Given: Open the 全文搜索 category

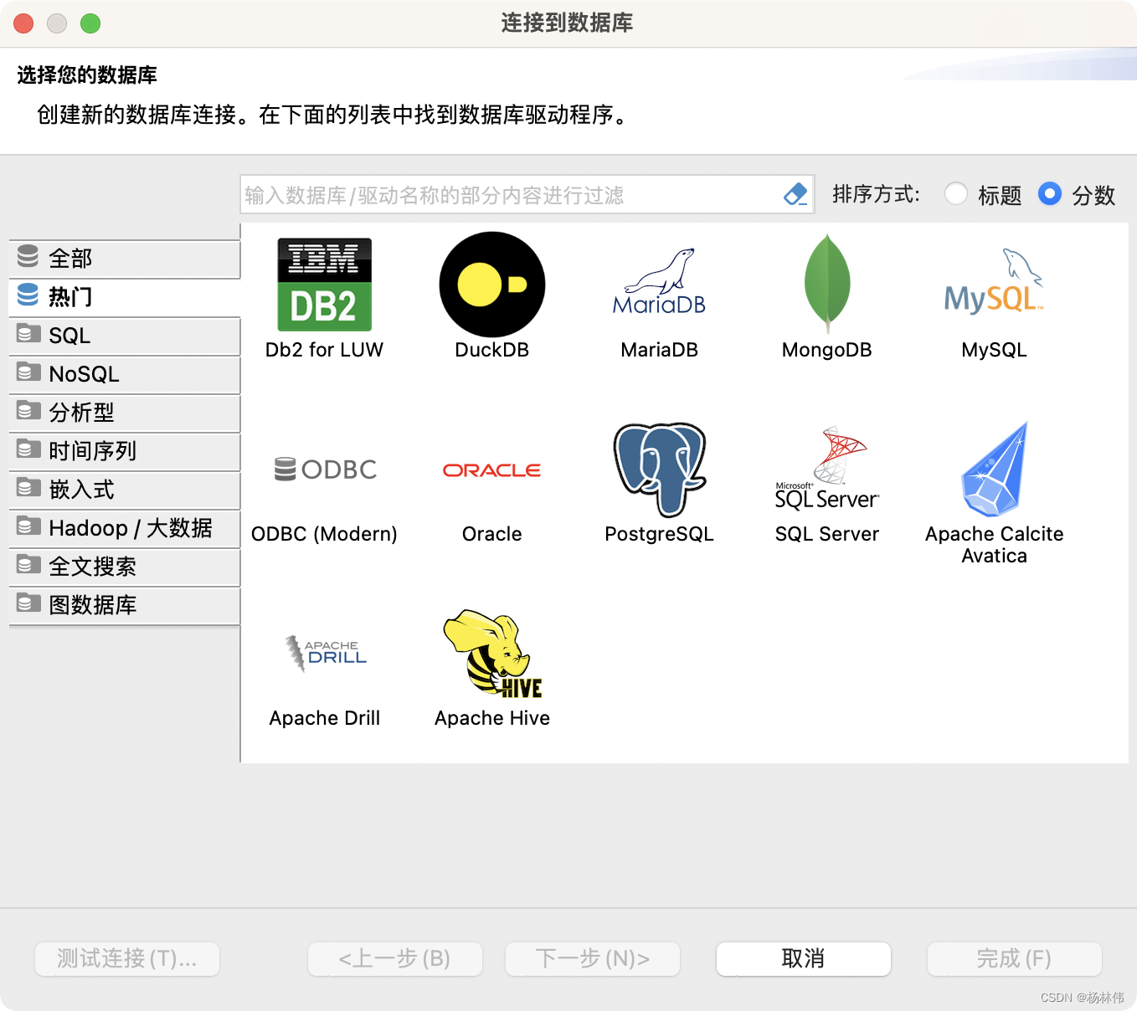Looking at the screenshot, I should click(x=124, y=567).
